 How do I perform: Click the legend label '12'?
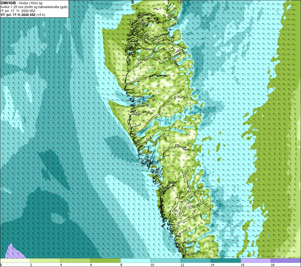[x=182, y=265]
